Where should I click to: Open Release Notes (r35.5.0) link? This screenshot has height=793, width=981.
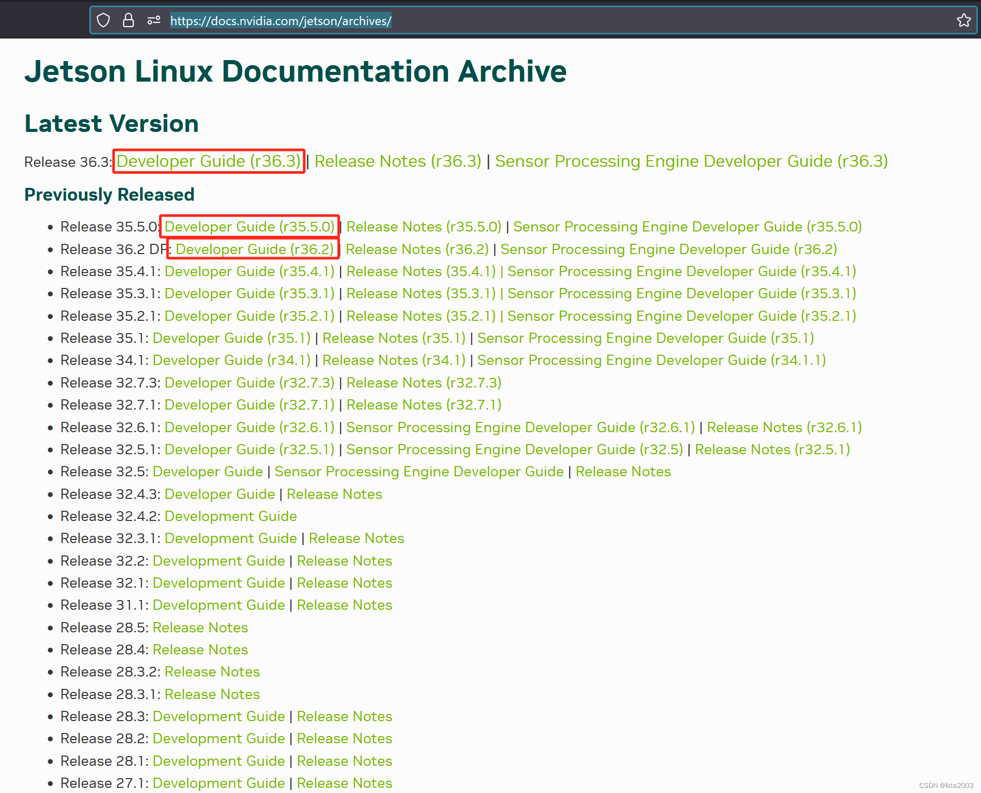pyautogui.click(x=424, y=227)
